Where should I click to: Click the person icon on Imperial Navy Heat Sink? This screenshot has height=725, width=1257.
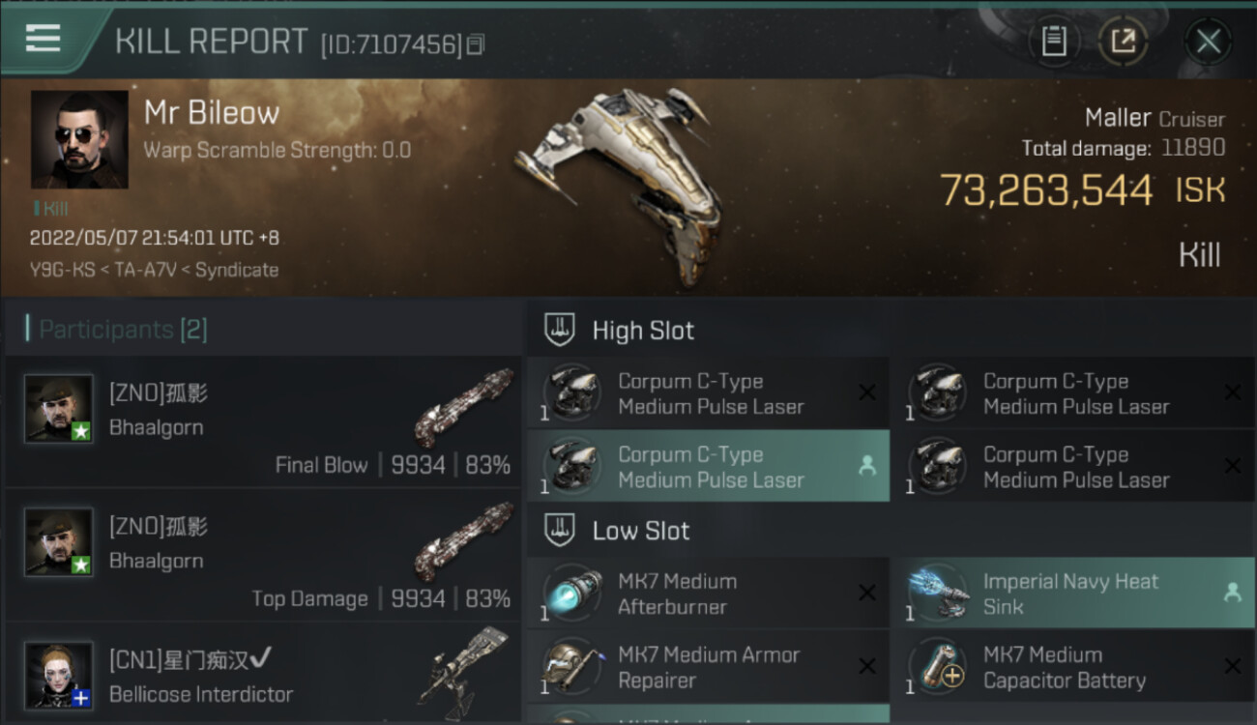pos(1232,593)
